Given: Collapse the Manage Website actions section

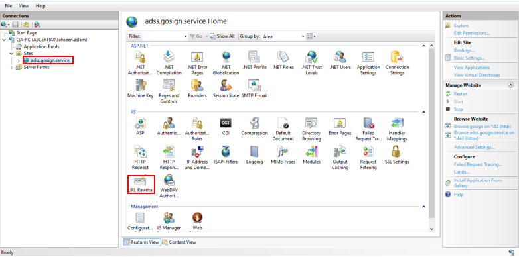Looking at the screenshot, I should click(510, 85).
